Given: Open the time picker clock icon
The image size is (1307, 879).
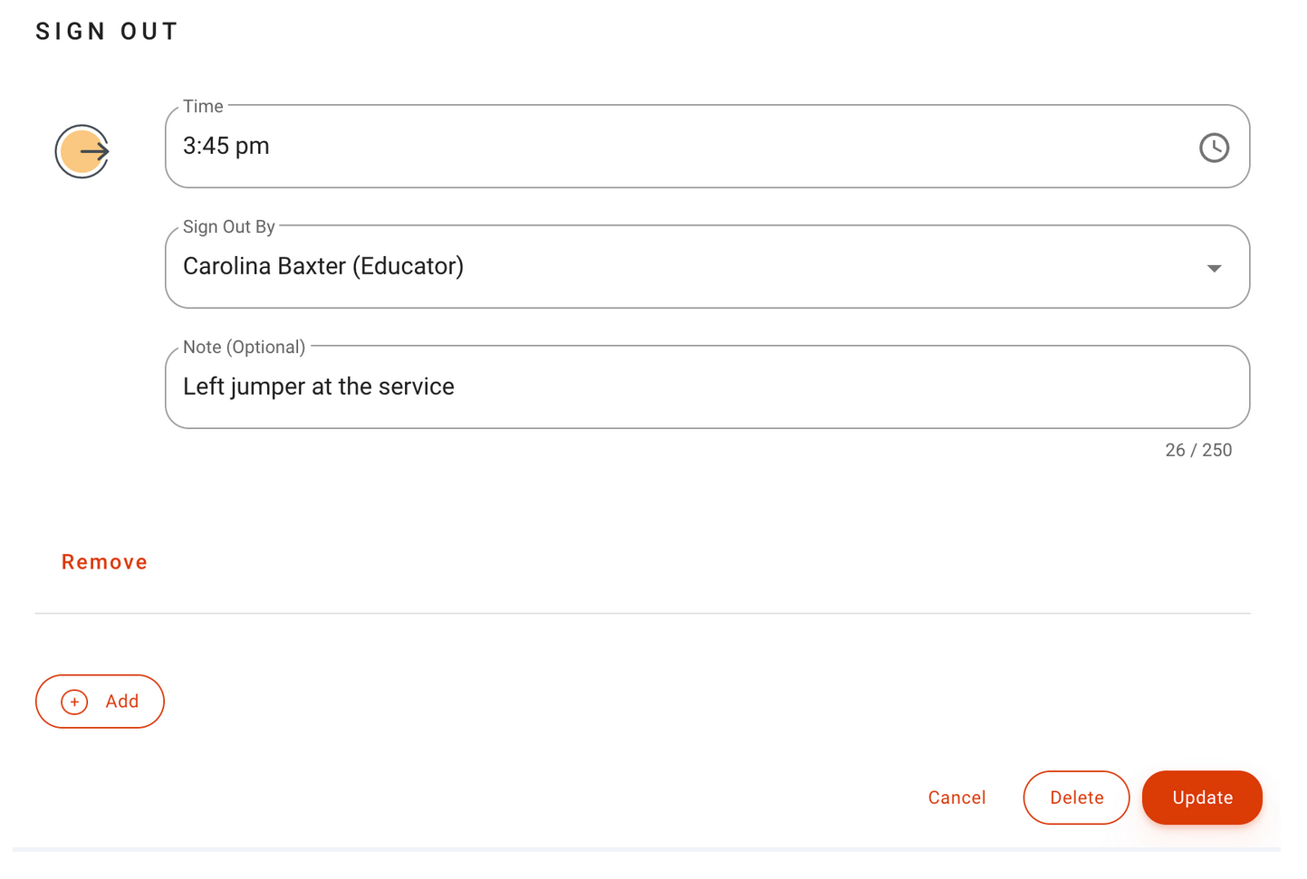Looking at the screenshot, I should [x=1214, y=148].
